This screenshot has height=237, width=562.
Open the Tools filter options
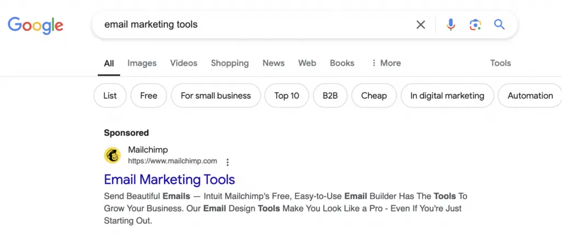pyautogui.click(x=500, y=63)
